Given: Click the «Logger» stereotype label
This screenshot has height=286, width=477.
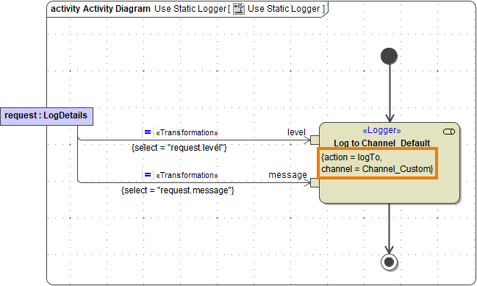Looking at the screenshot, I should click(x=381, y=130).
